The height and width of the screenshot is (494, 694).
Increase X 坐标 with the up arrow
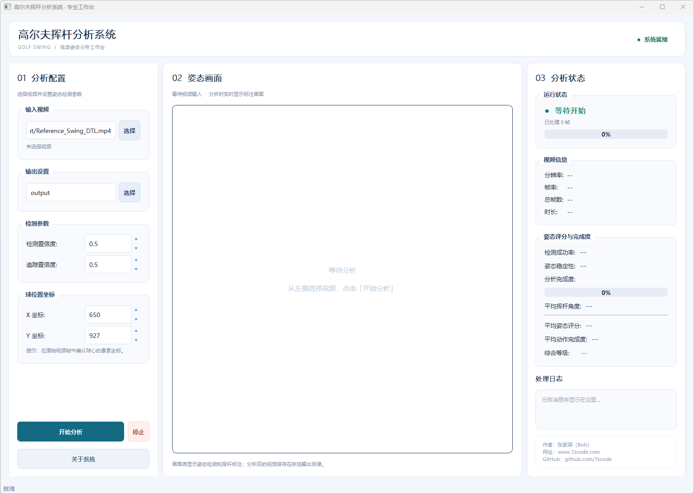coord(136,310)
